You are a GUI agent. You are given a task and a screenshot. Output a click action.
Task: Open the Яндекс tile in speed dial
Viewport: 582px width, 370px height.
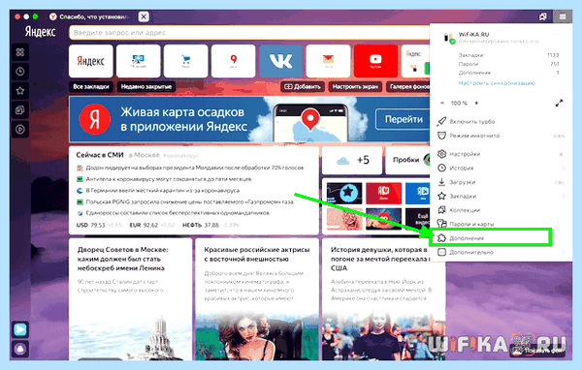click(91, 61)
